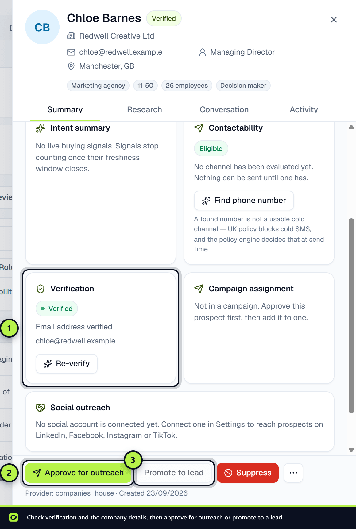The width and height of the screenshot is (356, 529).
Task: Close the Chloe Barnes prospect panel
Action: (x=334, y=20)
